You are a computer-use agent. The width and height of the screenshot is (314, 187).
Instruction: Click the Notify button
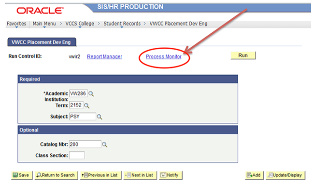click(x=171, y=175)
